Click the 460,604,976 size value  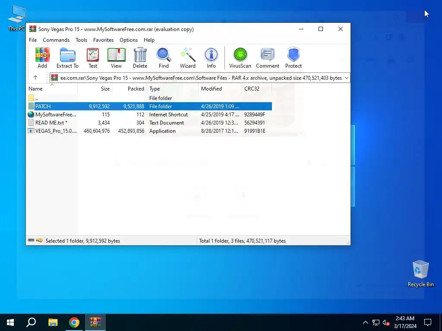click(97, 131)
